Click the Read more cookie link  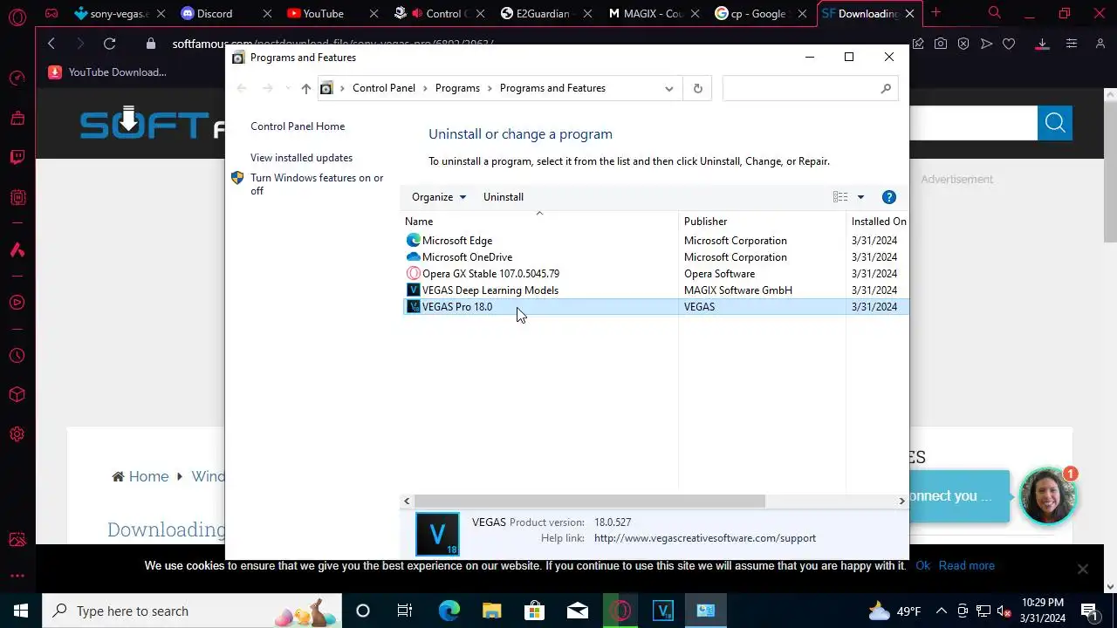point(966,566)
